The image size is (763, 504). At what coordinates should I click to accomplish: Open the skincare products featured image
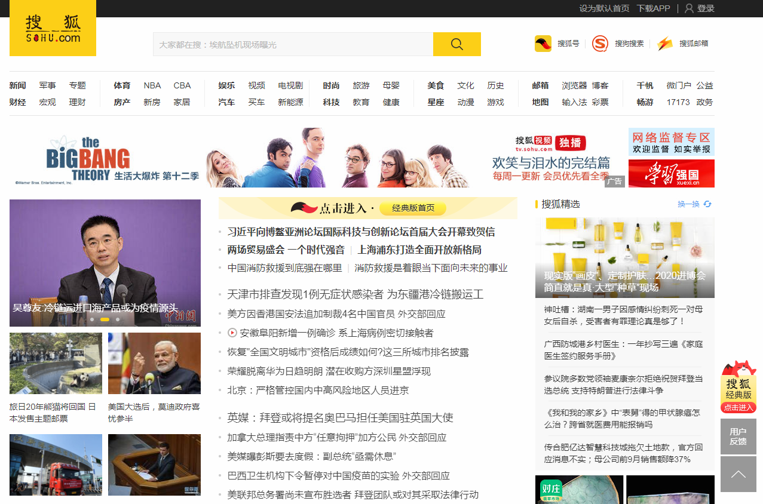coord(625,257)
